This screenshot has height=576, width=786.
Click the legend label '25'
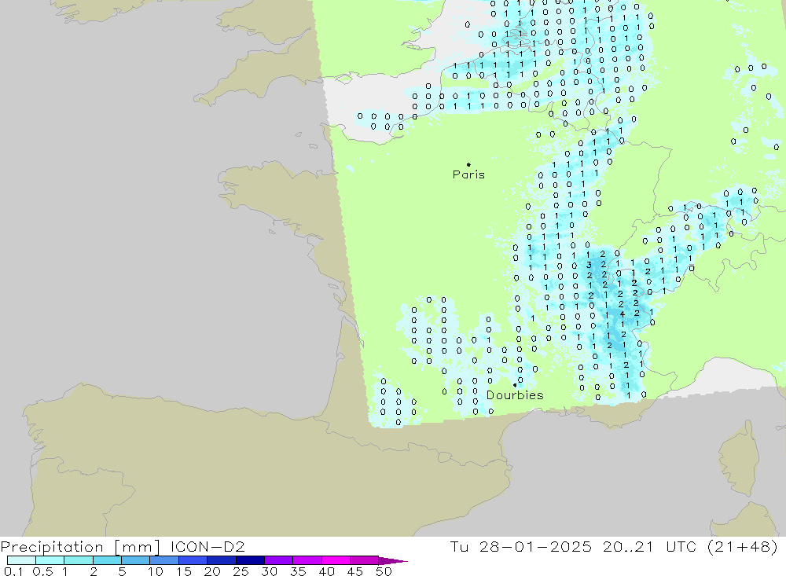point(241,571)
